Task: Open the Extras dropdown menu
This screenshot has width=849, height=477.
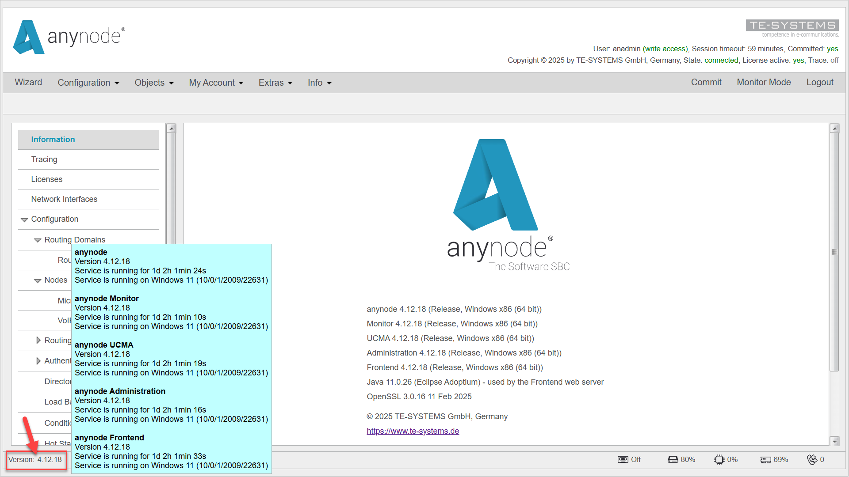Action: pyautogui.click(x=275, y=83)
